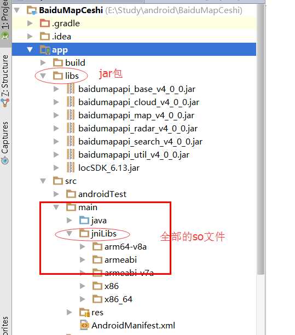Click the baidumapapi_map_v4_0_0.jar archive icon

[71, 115]
